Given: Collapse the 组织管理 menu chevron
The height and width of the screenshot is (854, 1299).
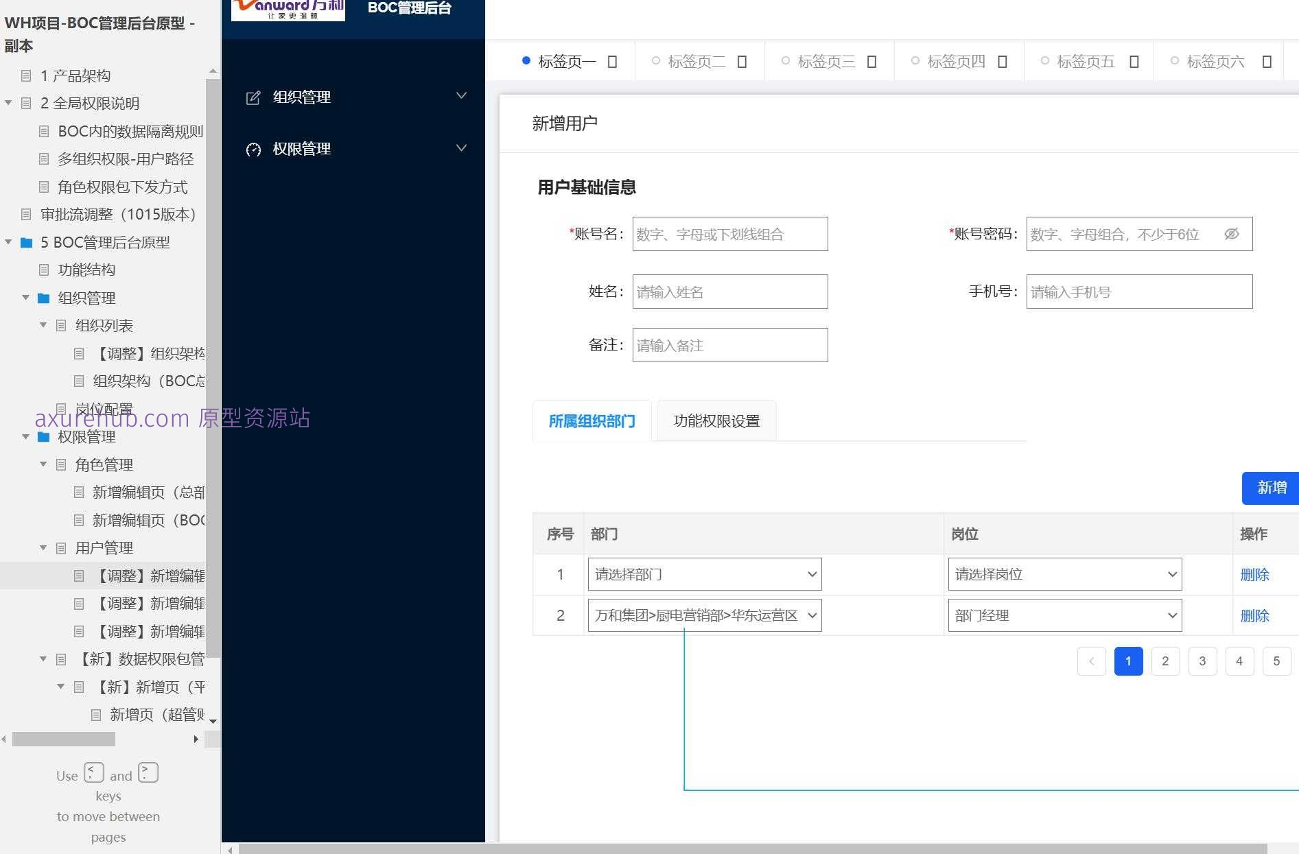Looking at the screenshot, I should pyautogui.click(x=460, y=95).
